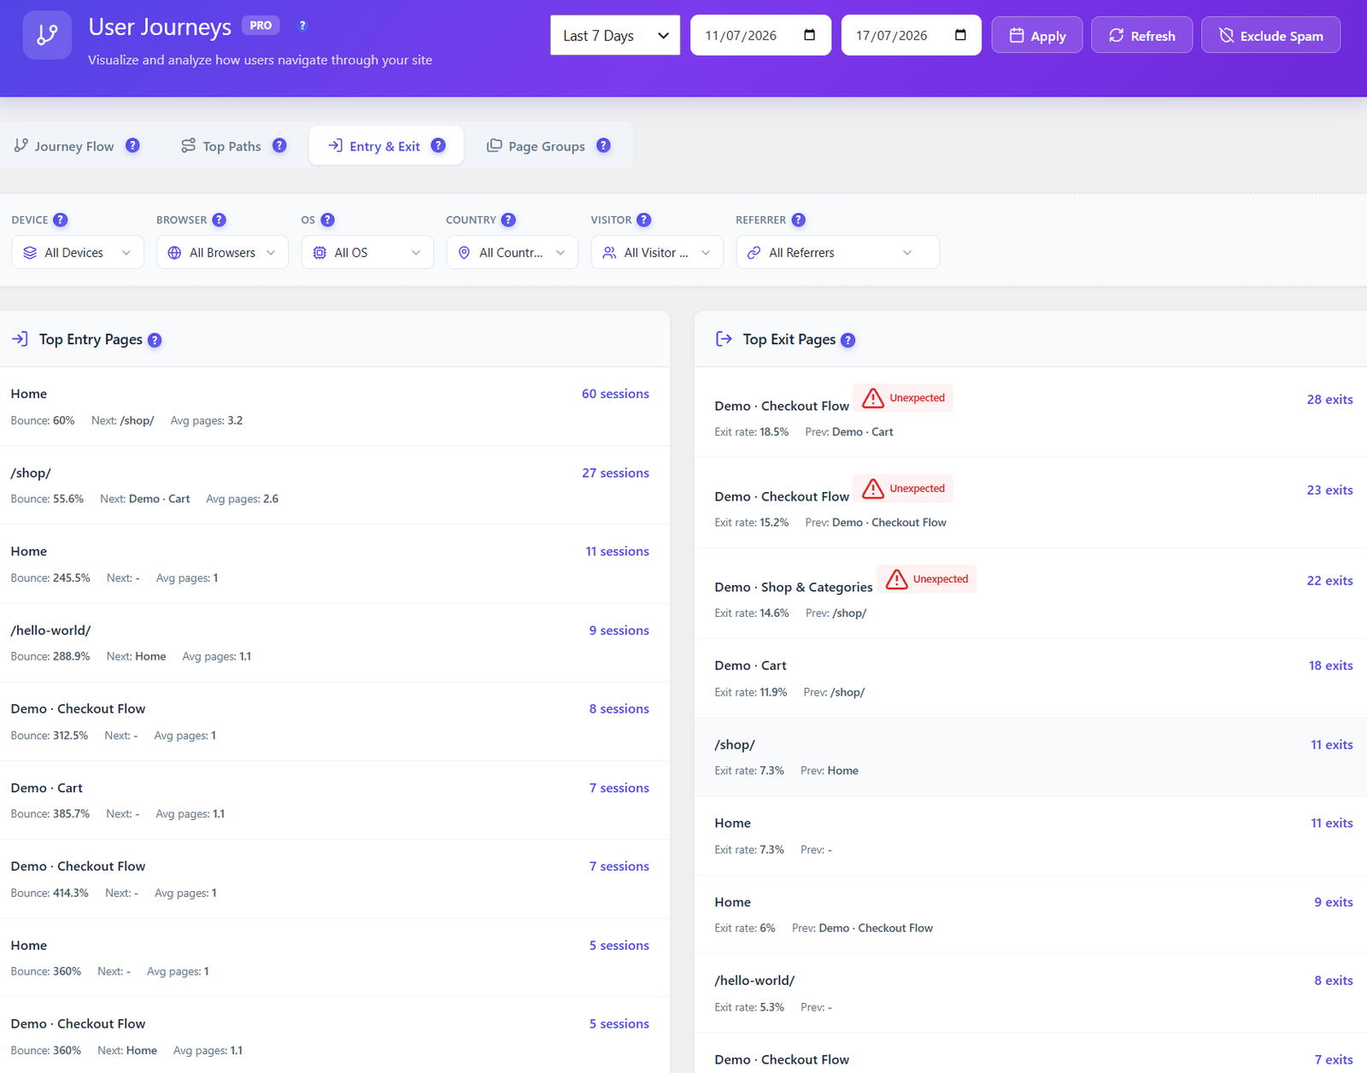Viewport: 1367px width, 1073px height.
Task: Click the Journey Flow help icon
Action: tap(132, 145)
